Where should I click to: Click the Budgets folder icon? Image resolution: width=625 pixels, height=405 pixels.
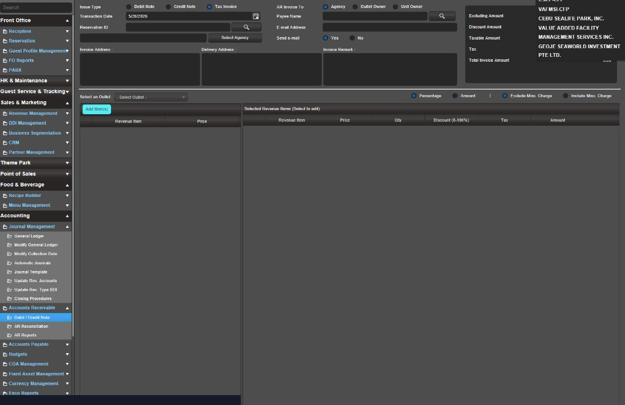click(x=5, y=354)
